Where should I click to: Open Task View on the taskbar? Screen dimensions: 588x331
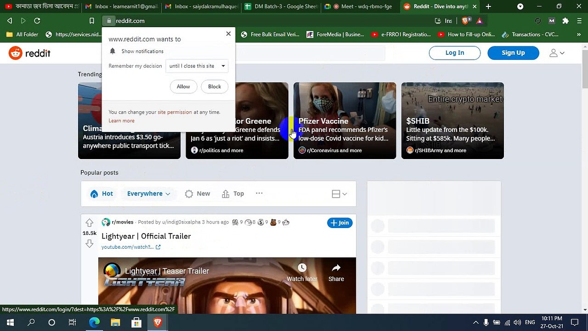pyautogui.click(x=72, y=323)
